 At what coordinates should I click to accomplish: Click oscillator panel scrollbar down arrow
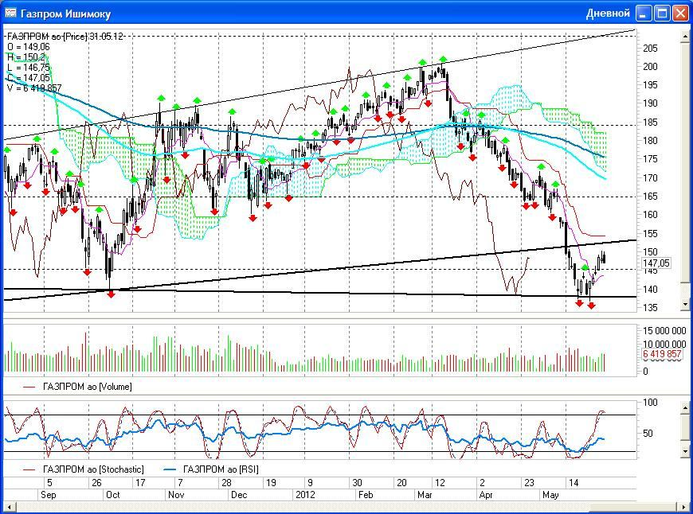pyautogui.click(x=686, y=451)
